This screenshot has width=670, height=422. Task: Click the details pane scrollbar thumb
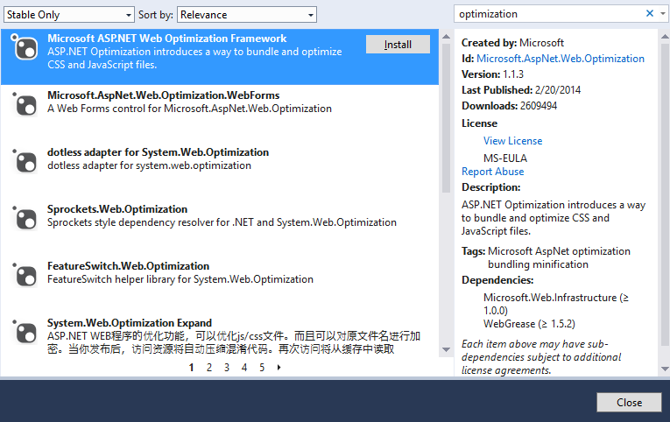[665, 194]
